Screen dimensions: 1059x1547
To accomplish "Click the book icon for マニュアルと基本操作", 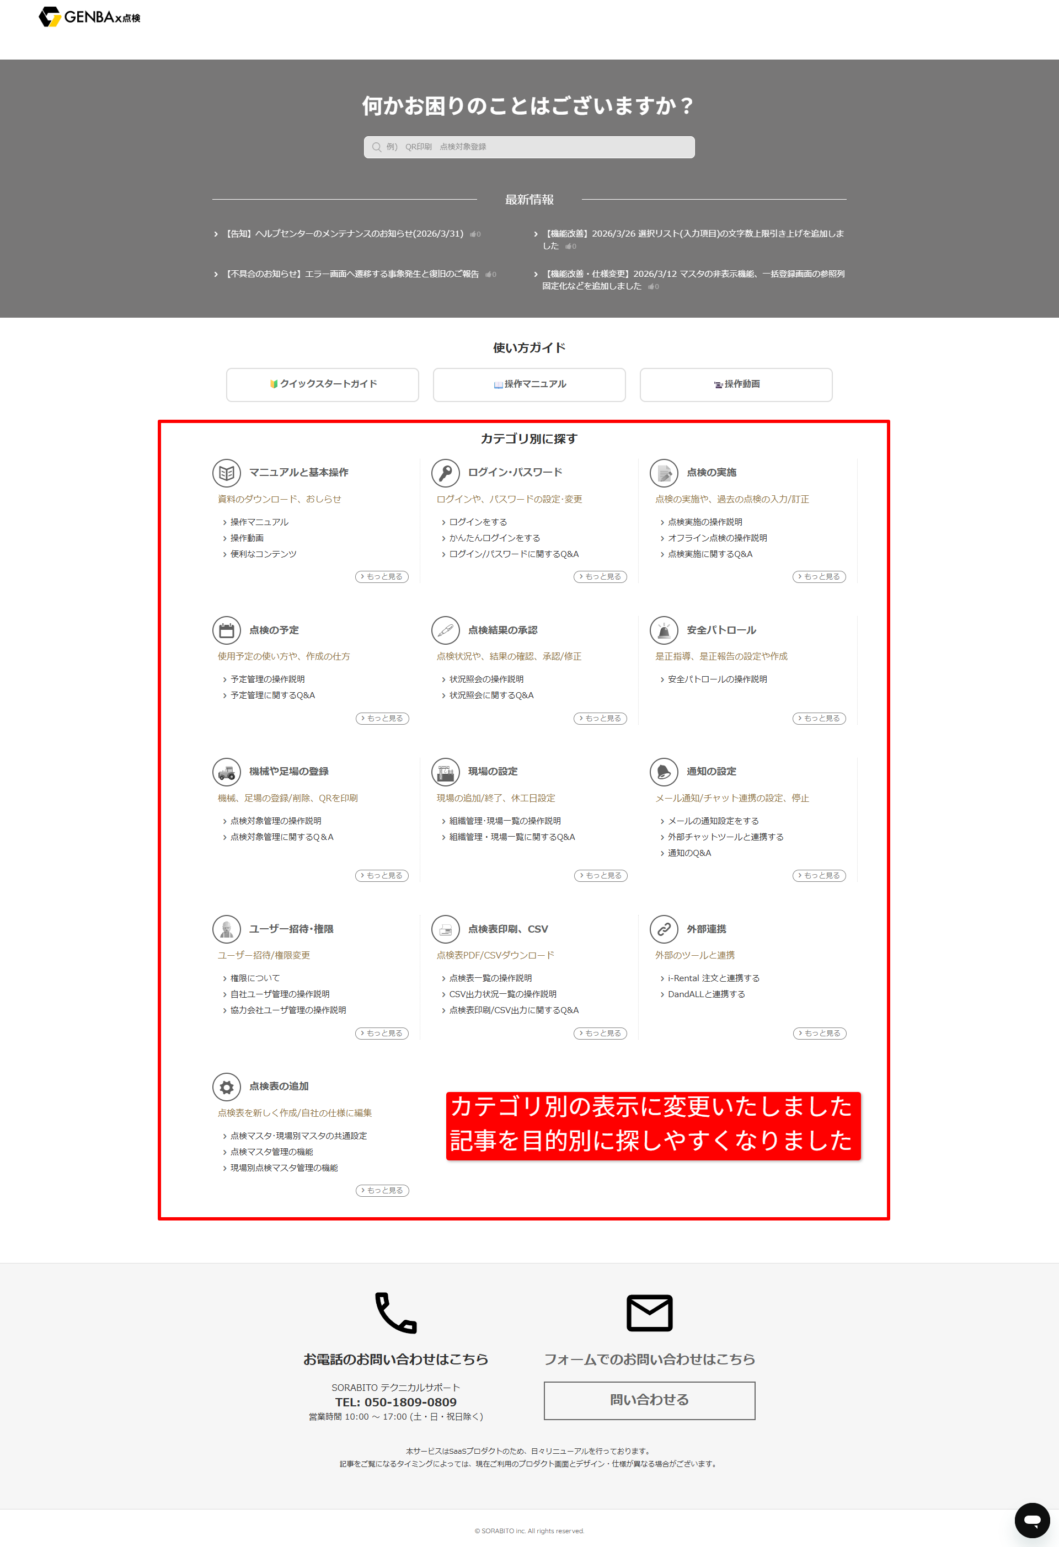I will (x=226, y=473).
